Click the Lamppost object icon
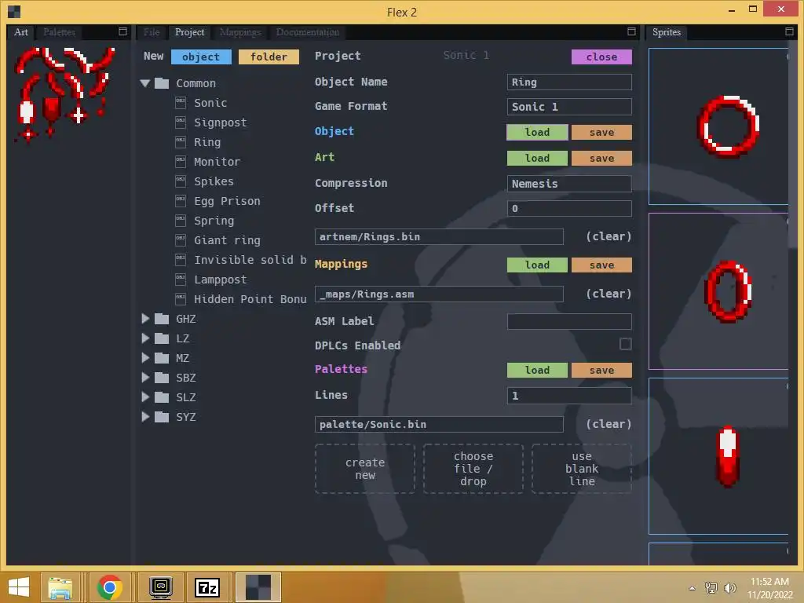Image resolution: width=804 pixels, height=603 pixels. (x=181, y=279)
